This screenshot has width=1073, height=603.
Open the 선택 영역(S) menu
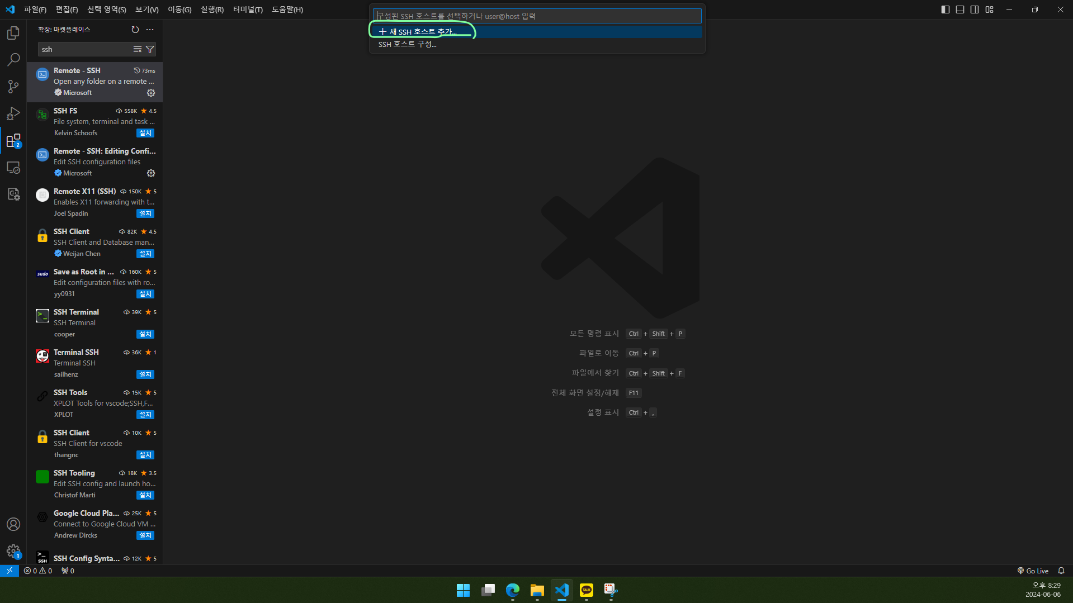[107, 10]
